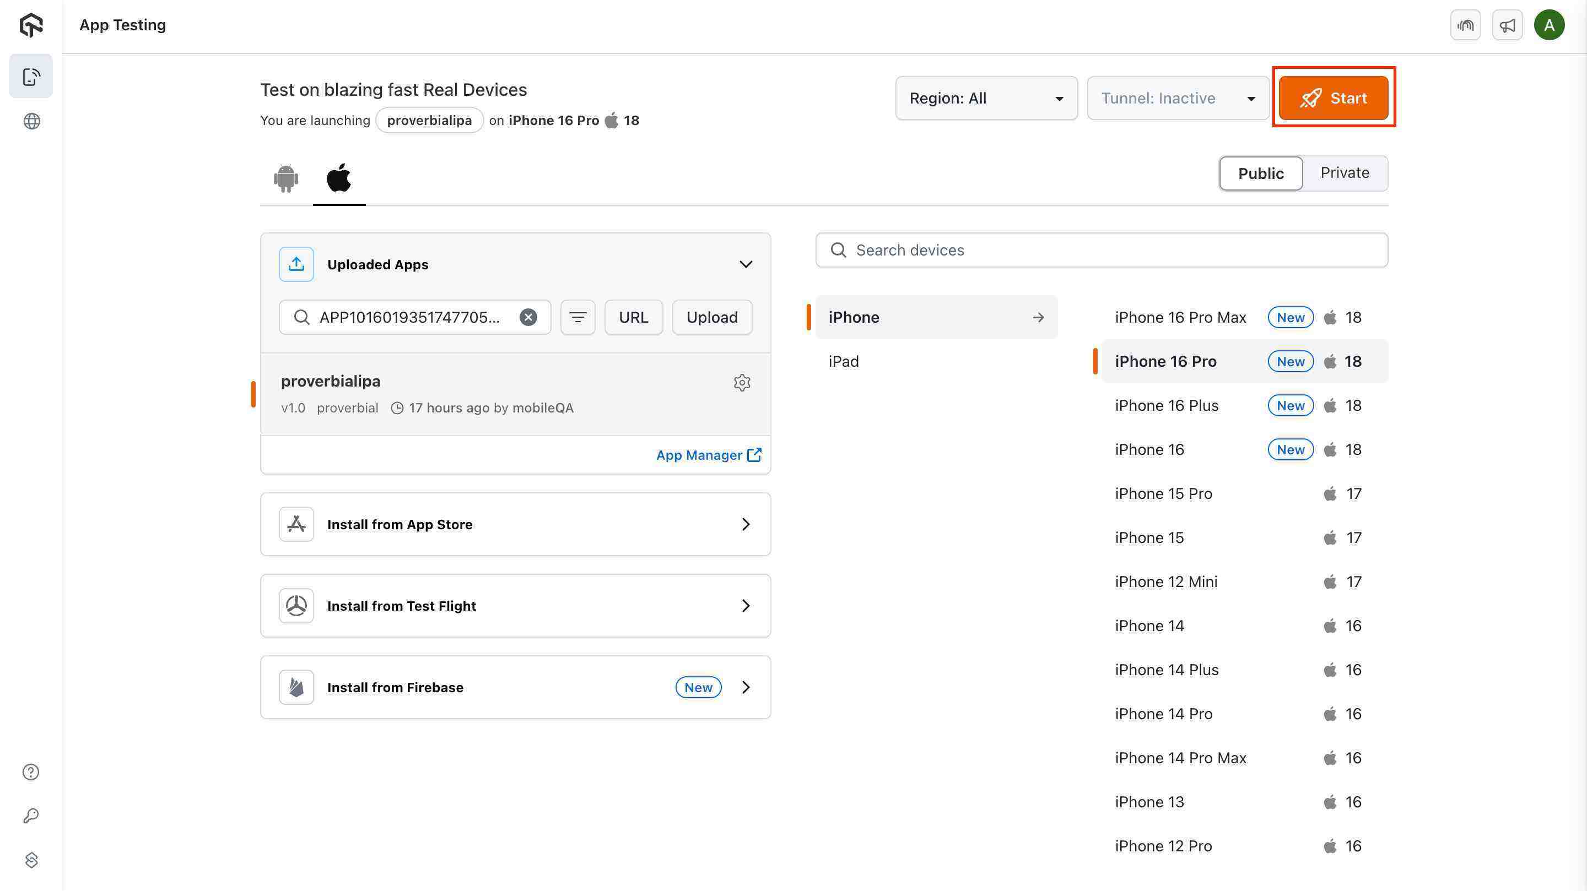Image resolution: width=1587 pixels, height=891 pixels.
Task: Collapse the Uploaded Apps section chevron
Action: 746,264
